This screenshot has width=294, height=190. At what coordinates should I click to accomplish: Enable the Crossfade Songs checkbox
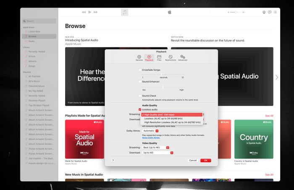[140, 70]
